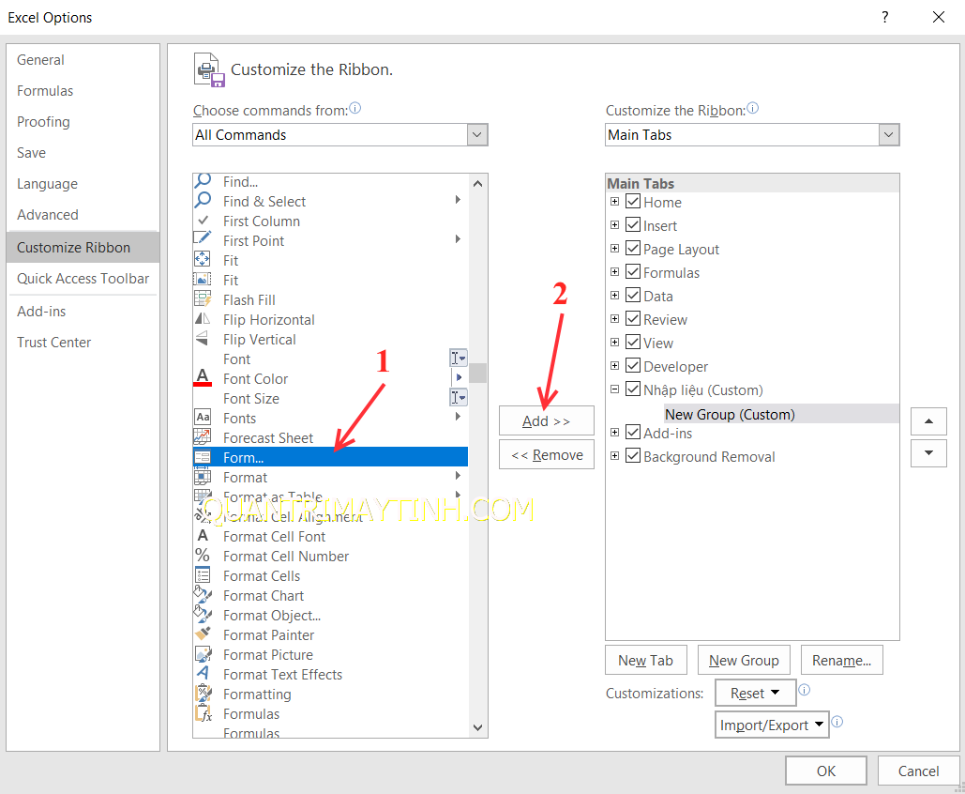Image resolution: width=965 pixels, height=794 pixels.
Task: Click the Format Cells icon
Action: point(203,575)
